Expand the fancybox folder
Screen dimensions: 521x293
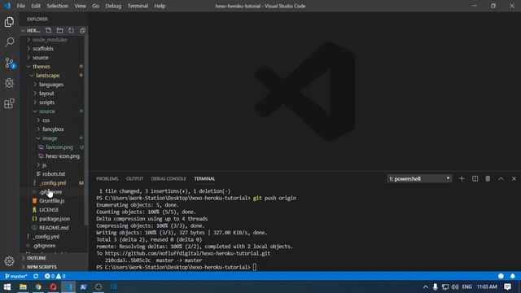53,129
